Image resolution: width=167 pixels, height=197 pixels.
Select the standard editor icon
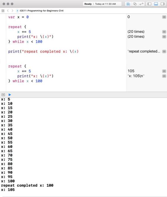pyautogui.click(x=128, y=4)
